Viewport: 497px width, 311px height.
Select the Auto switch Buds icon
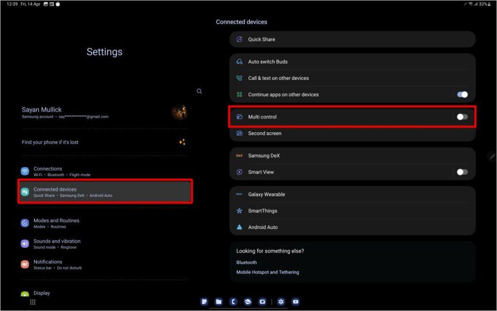[x=239, y=62]
